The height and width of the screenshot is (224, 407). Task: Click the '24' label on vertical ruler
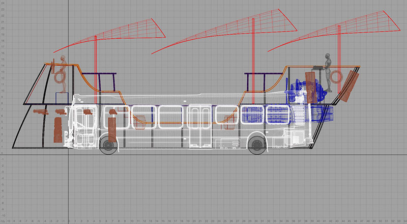(x=3, y=3)
